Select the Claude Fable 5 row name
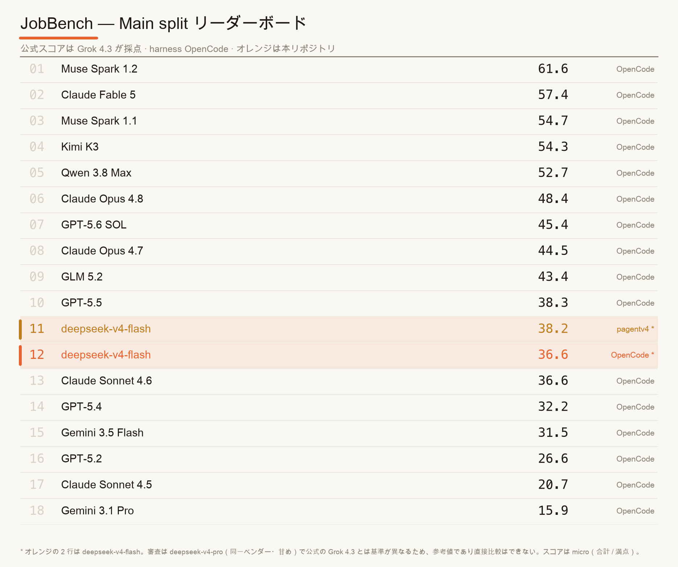Viewport: 678px width, 567px height. click(98, 95)
